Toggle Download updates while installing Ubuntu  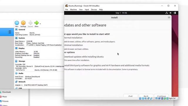[x=84, y=57]
